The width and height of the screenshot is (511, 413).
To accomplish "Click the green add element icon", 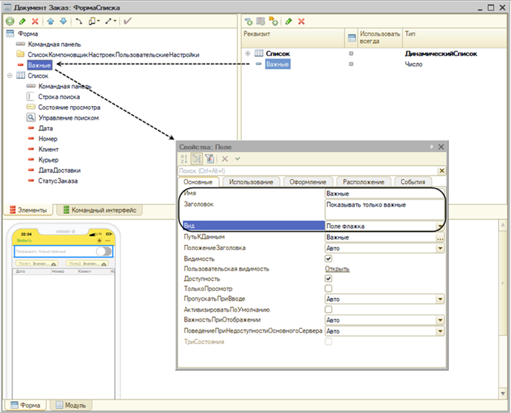I will (10, 22).
